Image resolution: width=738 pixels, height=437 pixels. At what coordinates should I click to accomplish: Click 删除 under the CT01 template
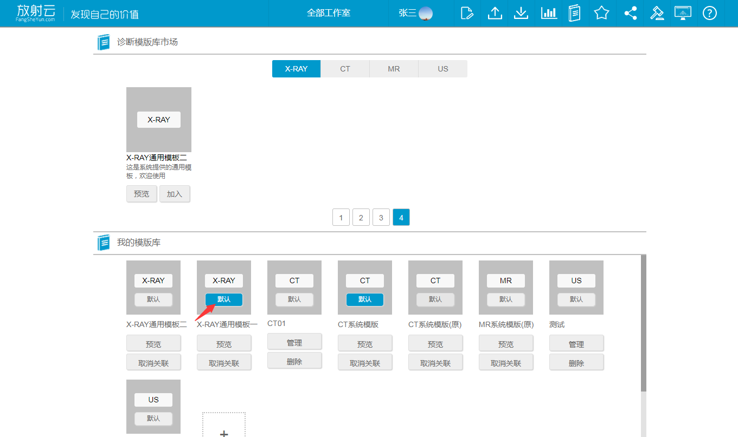(294, 362)
